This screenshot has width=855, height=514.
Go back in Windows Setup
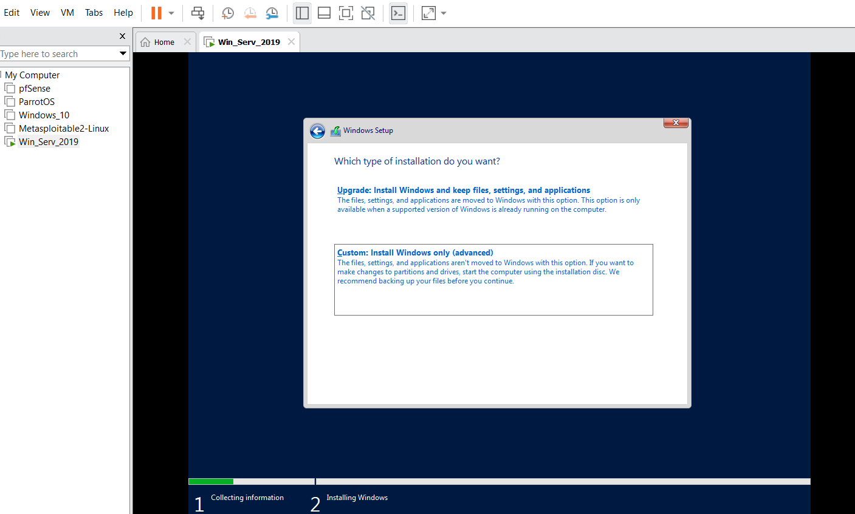[317, 130]
